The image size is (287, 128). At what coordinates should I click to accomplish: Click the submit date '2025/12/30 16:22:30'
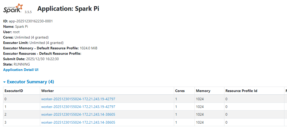click(43, 59)
